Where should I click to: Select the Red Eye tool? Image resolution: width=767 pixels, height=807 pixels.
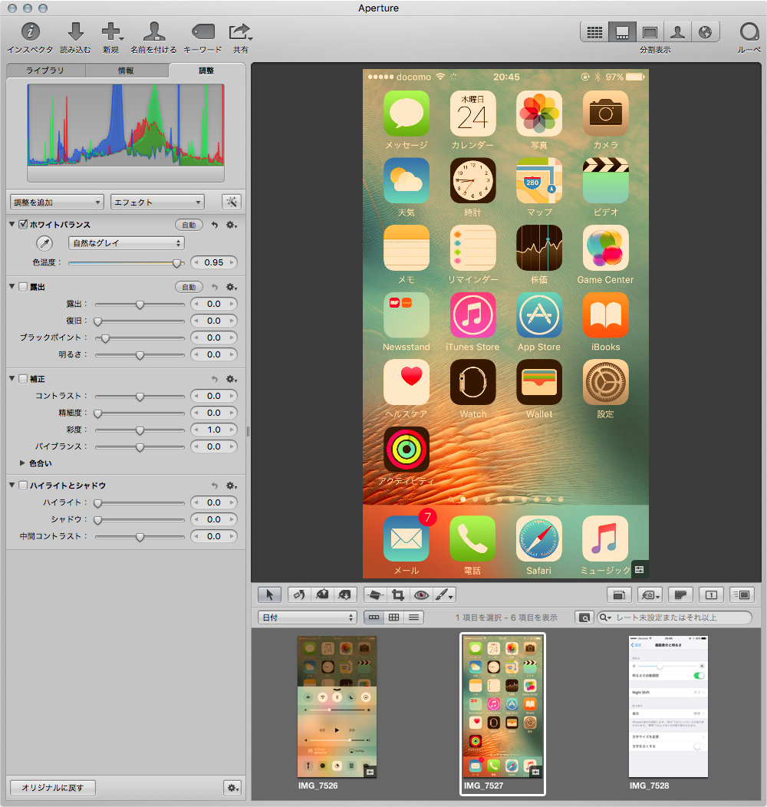click(x=421, y=595)
